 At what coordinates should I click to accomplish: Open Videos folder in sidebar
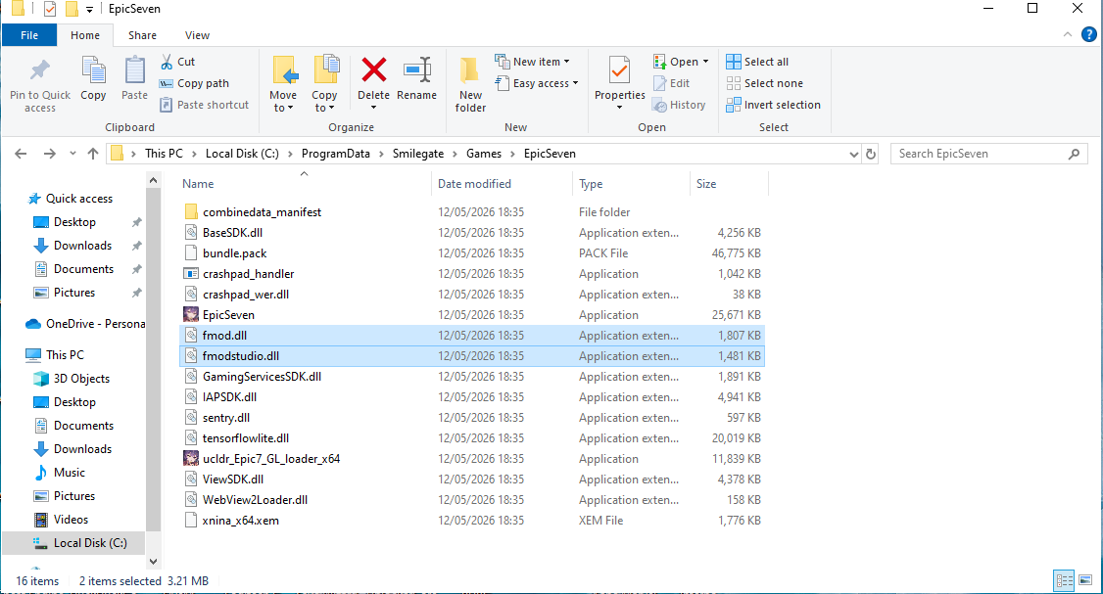pyautogui.click(x=72, y=520)
